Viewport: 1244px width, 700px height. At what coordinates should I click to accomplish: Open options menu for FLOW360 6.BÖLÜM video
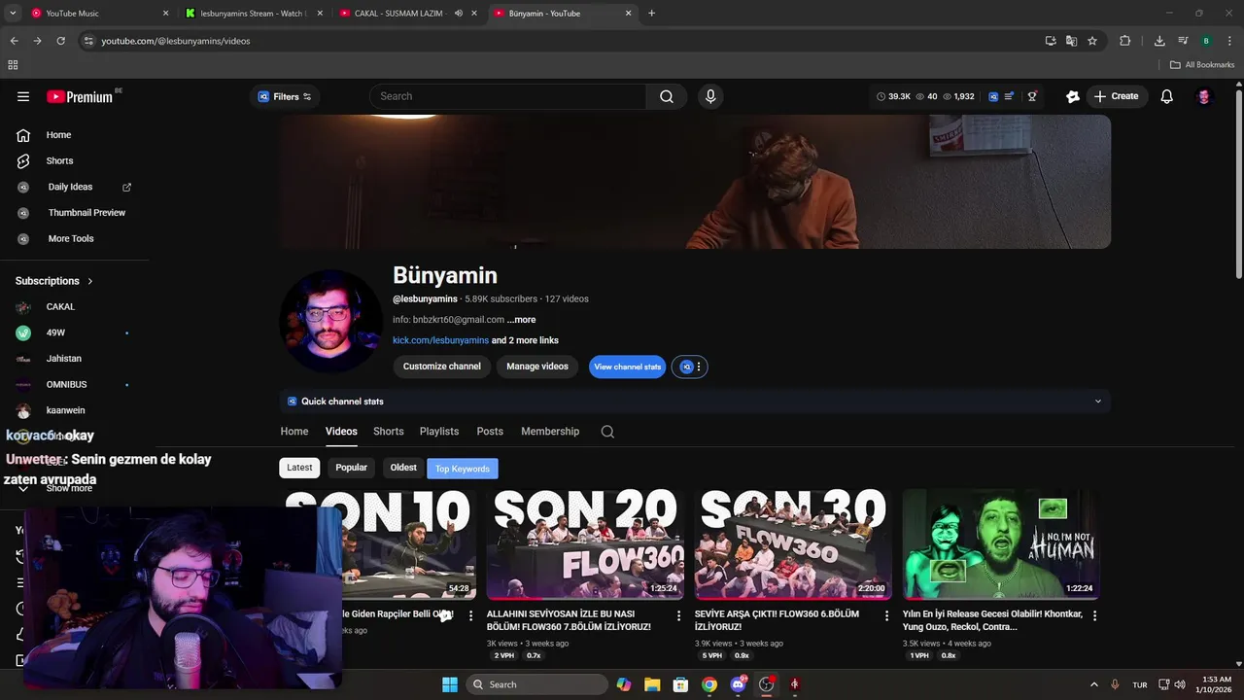pos(886,615)
